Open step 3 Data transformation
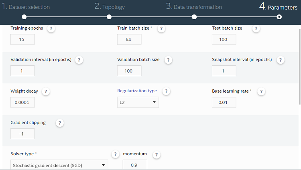The width and height of the screenshot is (301, 170). pos(194,7)
